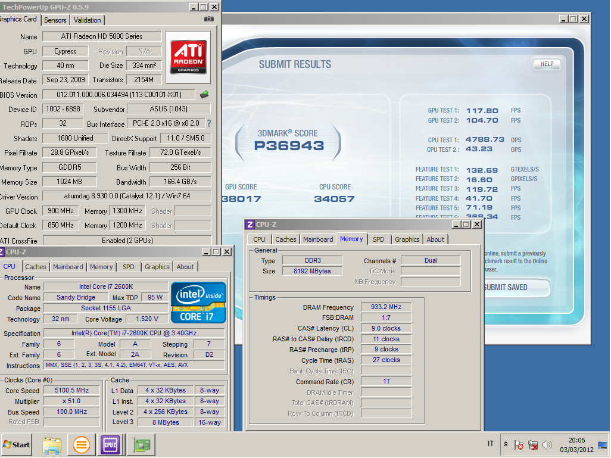Click the memory Size 8192 MBytes value
Image resolution: width=611 pixels, height=458 pixels.
pyautogui.click(x=312, y=271)
